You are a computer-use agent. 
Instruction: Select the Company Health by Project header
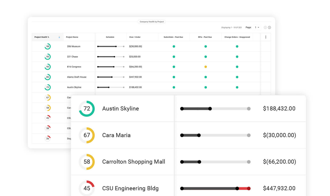[x=151, y=21]
